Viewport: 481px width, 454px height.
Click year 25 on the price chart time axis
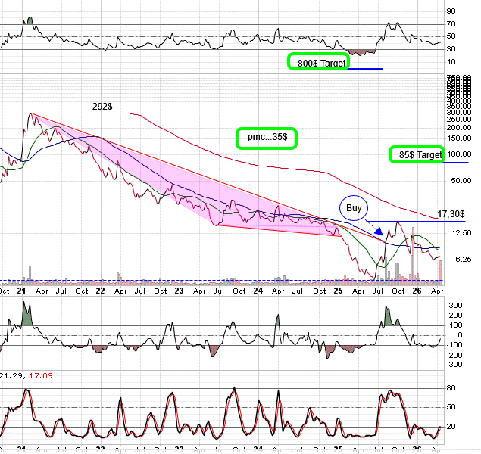pyautogui.click(x=337, y=291)
